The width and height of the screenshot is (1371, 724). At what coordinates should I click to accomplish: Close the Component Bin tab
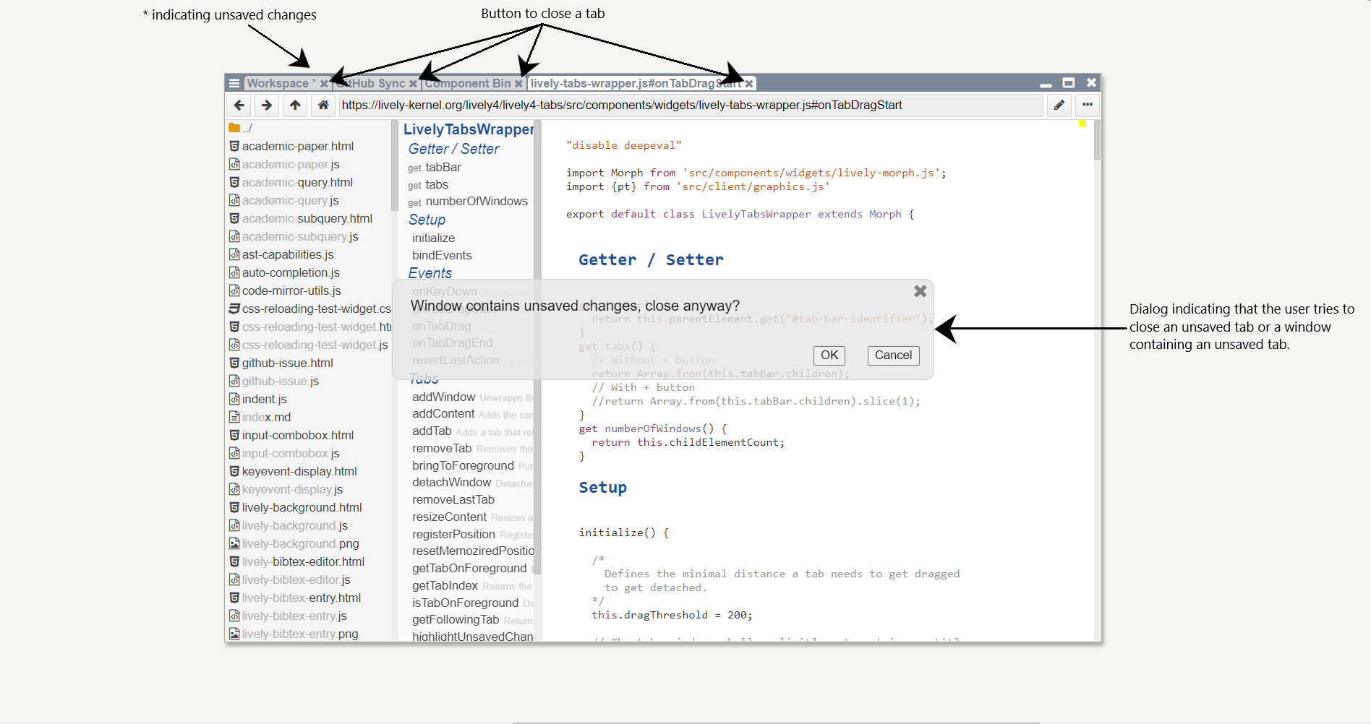coord(518,84)
